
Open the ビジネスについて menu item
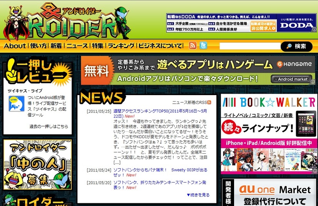click(160, 45)
